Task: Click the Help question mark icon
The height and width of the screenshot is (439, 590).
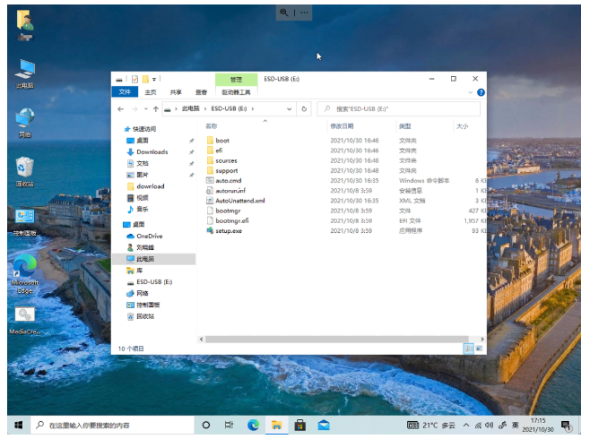Action: pos(481,92)
